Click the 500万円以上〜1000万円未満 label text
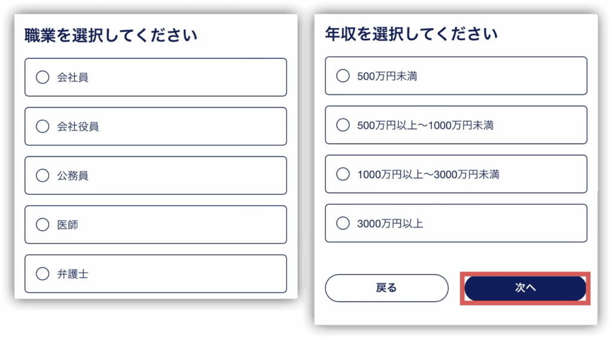612x339 pixels. pos(425,125)
